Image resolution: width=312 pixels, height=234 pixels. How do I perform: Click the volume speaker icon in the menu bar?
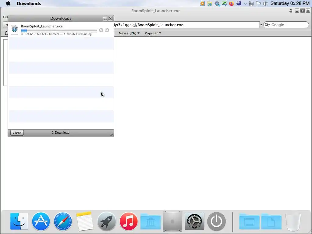pyautogui.click(x=265, y=4)
